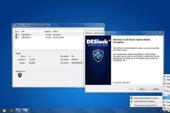Select the USB DRIVE 1 drive icon

(x=16, y=34)
